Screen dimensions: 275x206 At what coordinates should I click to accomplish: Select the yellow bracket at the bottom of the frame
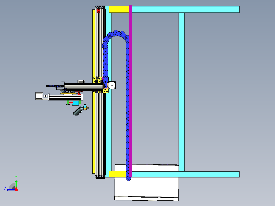118,174
